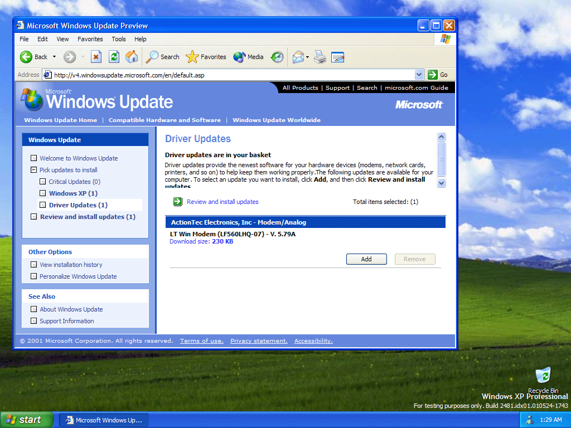Open Compatible Hardware and Software
Screen dimensions: 571x428
(164, 120)
